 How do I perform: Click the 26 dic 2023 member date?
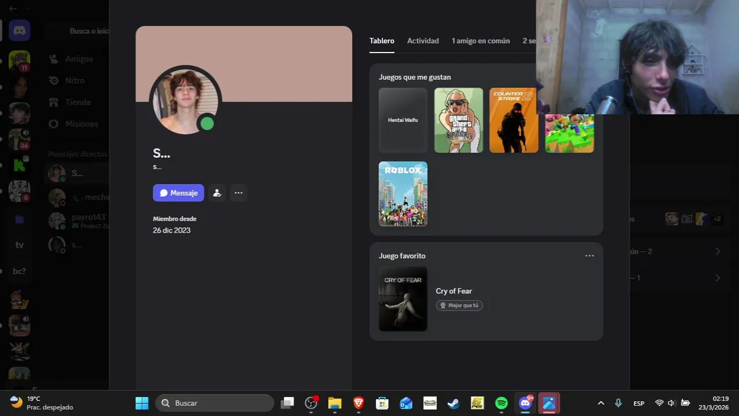[x=172, y=231]
